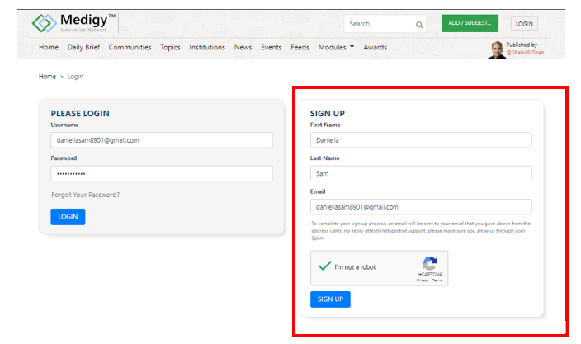The height and width of the screenshot is (344, 581).
Task: Click the reCAPTCHA logo icon
Action: tap(430, 264)
